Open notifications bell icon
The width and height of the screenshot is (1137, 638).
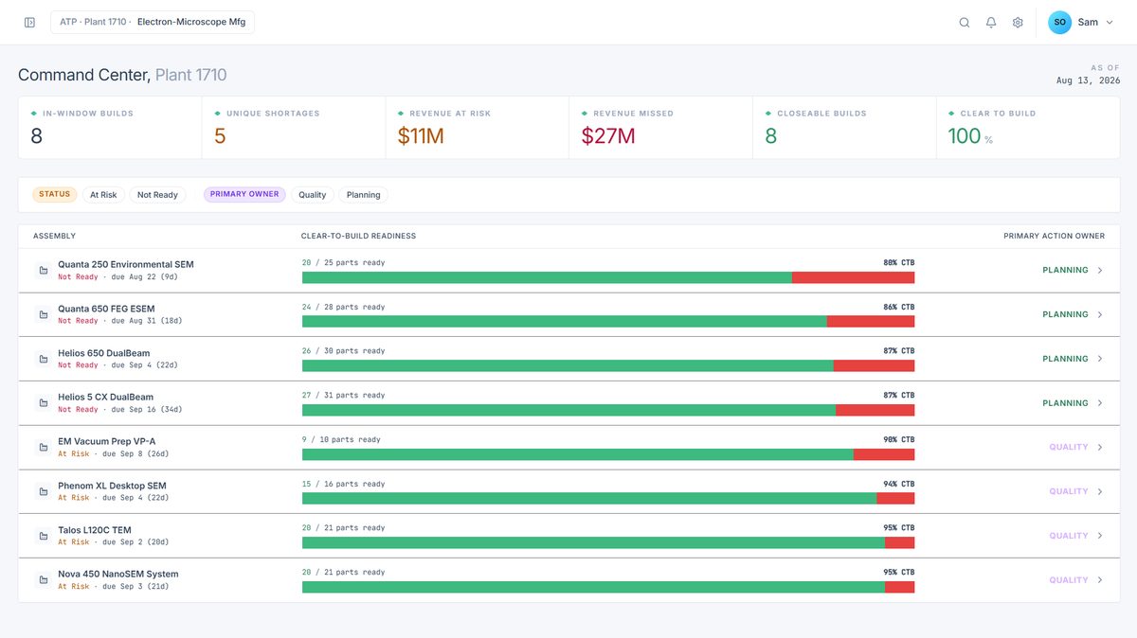(x=991, y=22)
